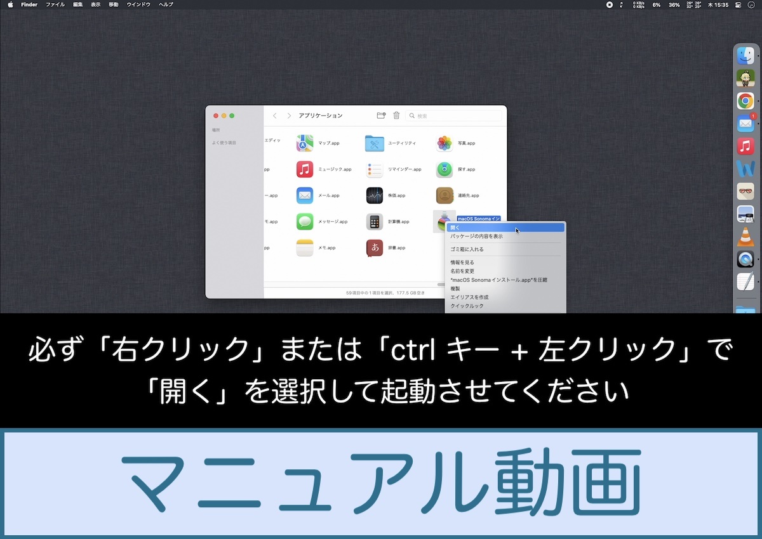Screen dimensions: 762x539
Task: Open Google Chrome from the Dock
Action: (x=745, y=101)
